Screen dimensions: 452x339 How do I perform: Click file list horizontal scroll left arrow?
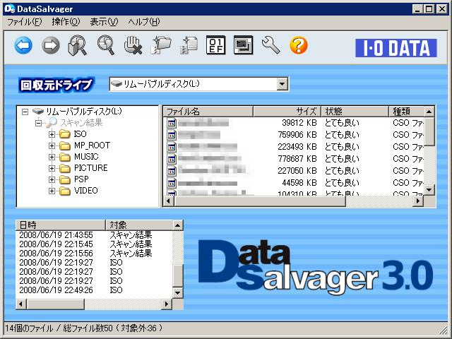click(x=169, y=201)
